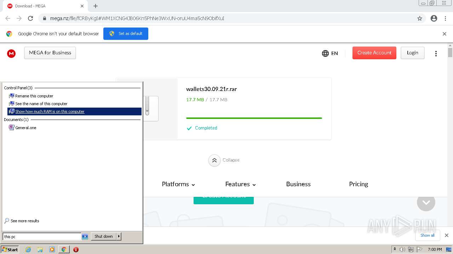Viewport: 453px width, 254px height.
Task: Click the Login button
Action: (x=412, y=53)
